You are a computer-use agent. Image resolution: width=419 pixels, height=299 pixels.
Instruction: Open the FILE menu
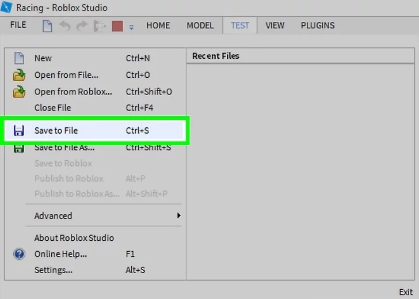[x=18, y=25]
